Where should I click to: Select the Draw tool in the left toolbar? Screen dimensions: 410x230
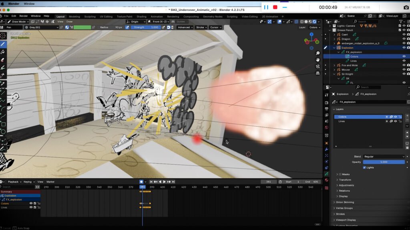pos(3,44)
